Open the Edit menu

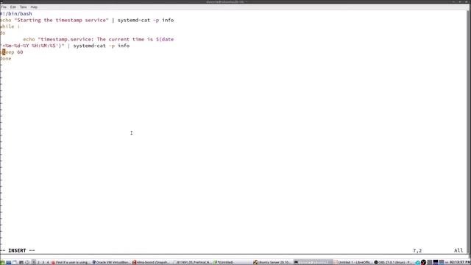[x=13, y=7]
